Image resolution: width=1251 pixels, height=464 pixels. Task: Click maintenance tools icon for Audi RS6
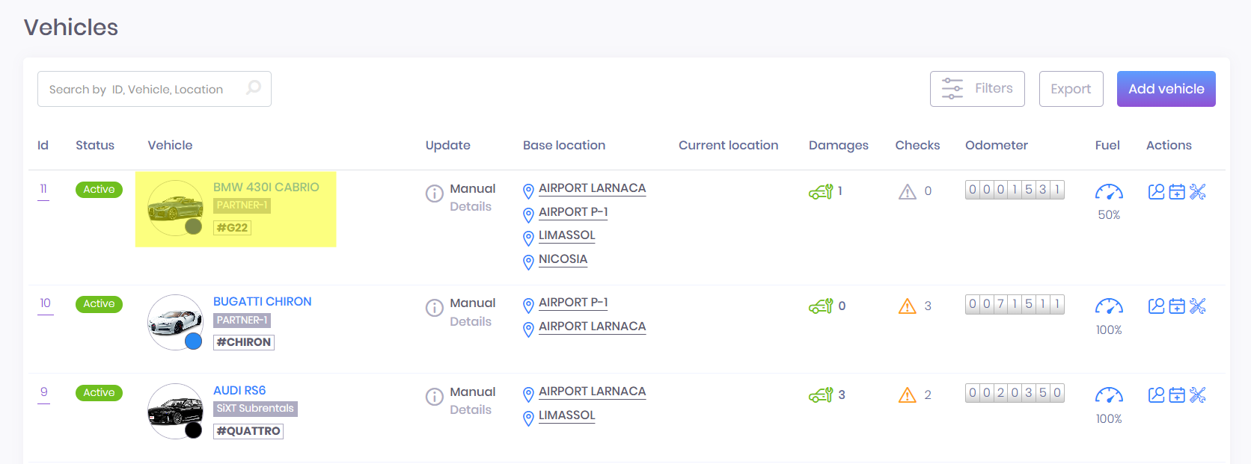coord(1198,395)
